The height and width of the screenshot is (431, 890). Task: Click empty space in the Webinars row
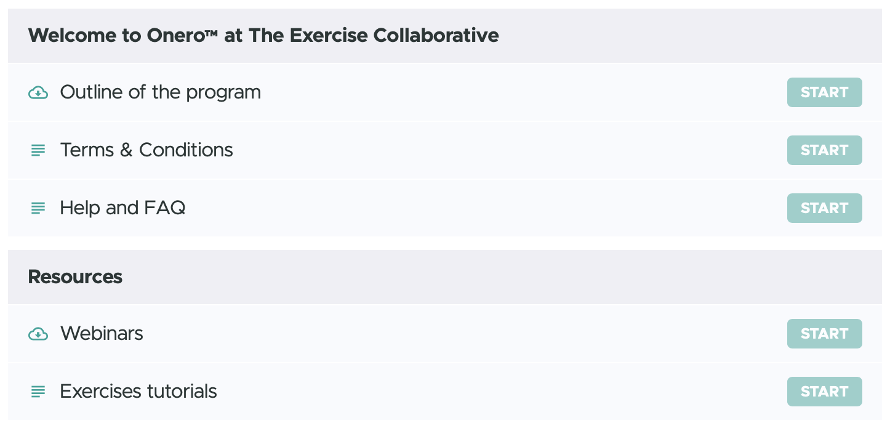(x=462, y=334)
